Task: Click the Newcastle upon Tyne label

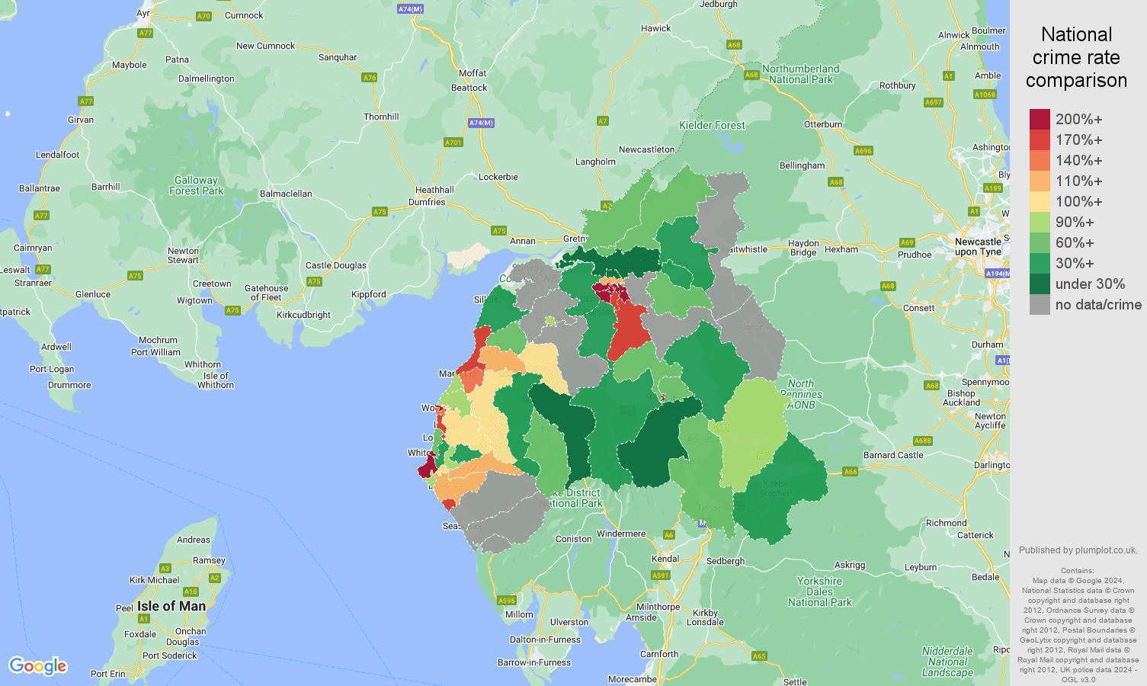Action: click(979, 246)
